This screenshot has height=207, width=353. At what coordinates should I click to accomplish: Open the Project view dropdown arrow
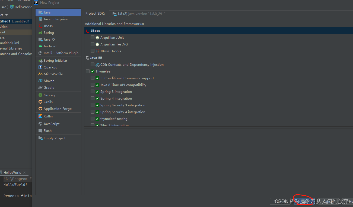7,15
